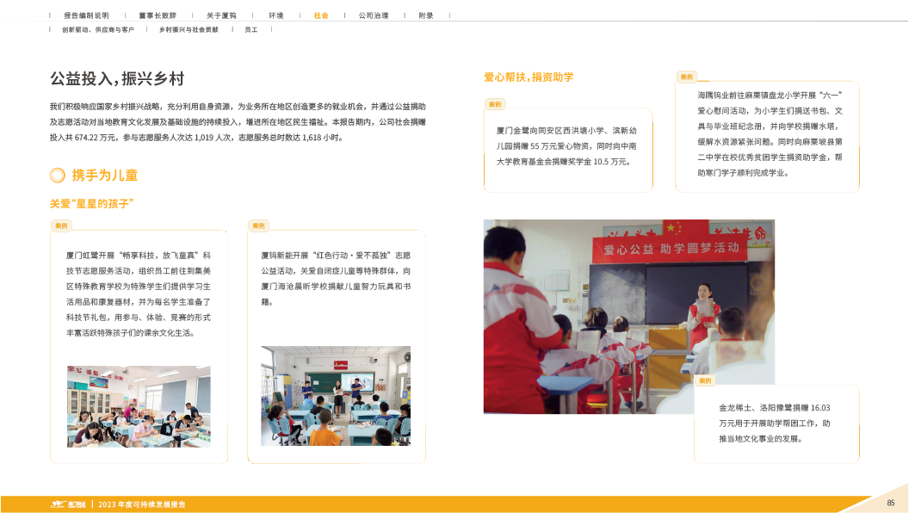This screenshot has width=909, height=513.
Task: Jump to the 附录 tab
Action: click(426, 15)
